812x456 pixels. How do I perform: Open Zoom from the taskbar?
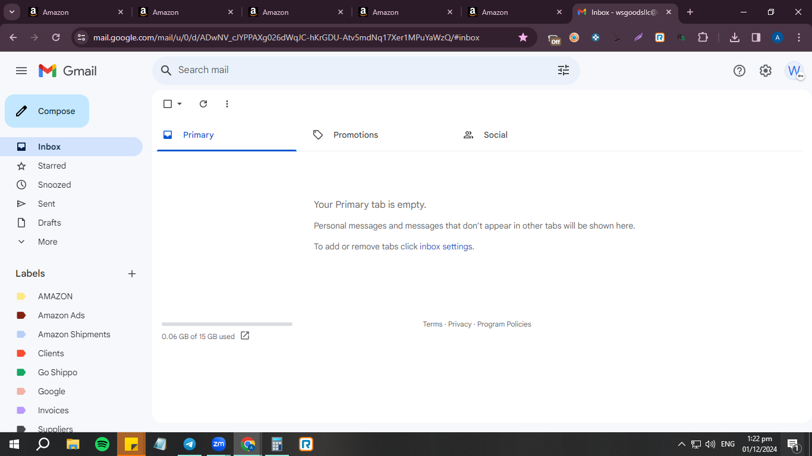[x=219, y=444]
